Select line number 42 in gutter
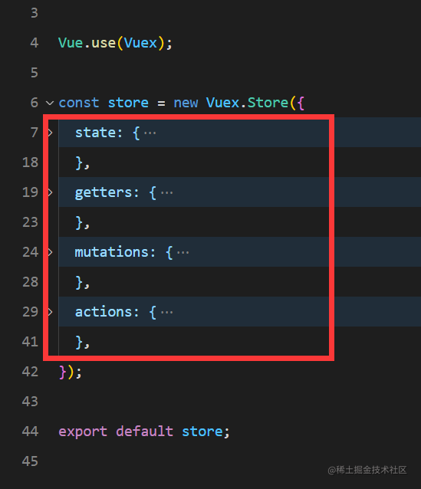The width and height of the screenshot is (421, 489). [30, 372]
